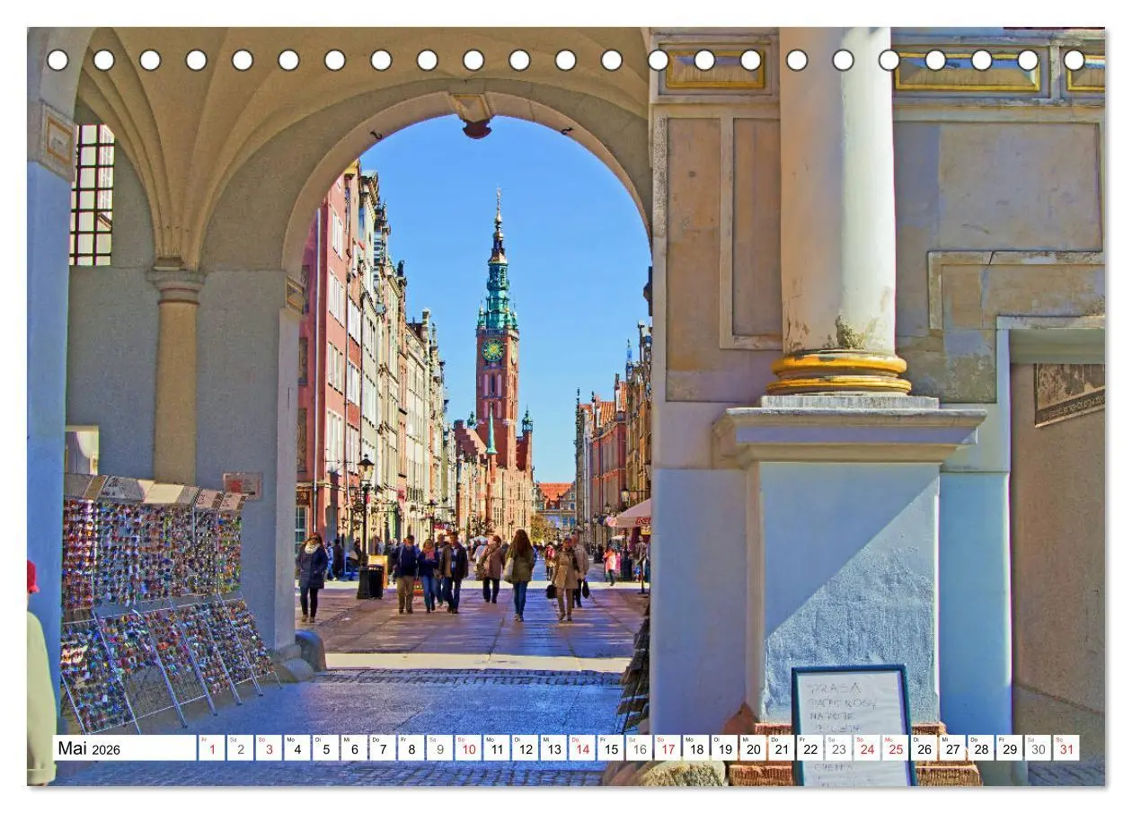The image size is (1132, 813).
Task: Select day 27 in calendar strip
Action: 953,748
